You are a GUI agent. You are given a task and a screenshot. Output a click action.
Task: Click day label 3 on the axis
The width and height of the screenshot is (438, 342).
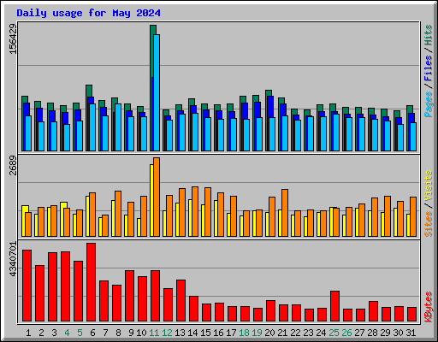point(54,333)
